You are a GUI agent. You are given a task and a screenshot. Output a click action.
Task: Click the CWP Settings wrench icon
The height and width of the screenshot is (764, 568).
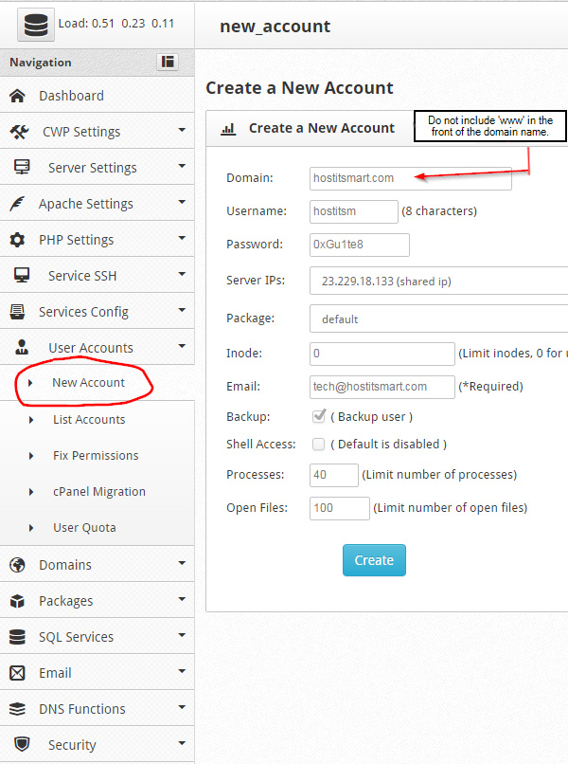tap(18, 132)
